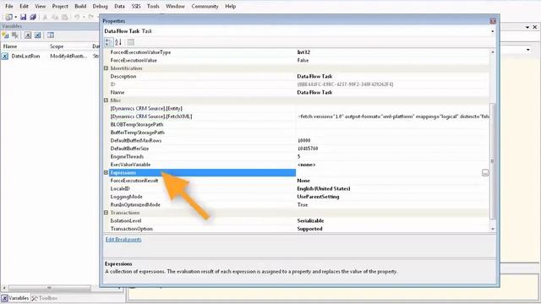
Task: Close the Properties window
Action: (x=493, y=21)
